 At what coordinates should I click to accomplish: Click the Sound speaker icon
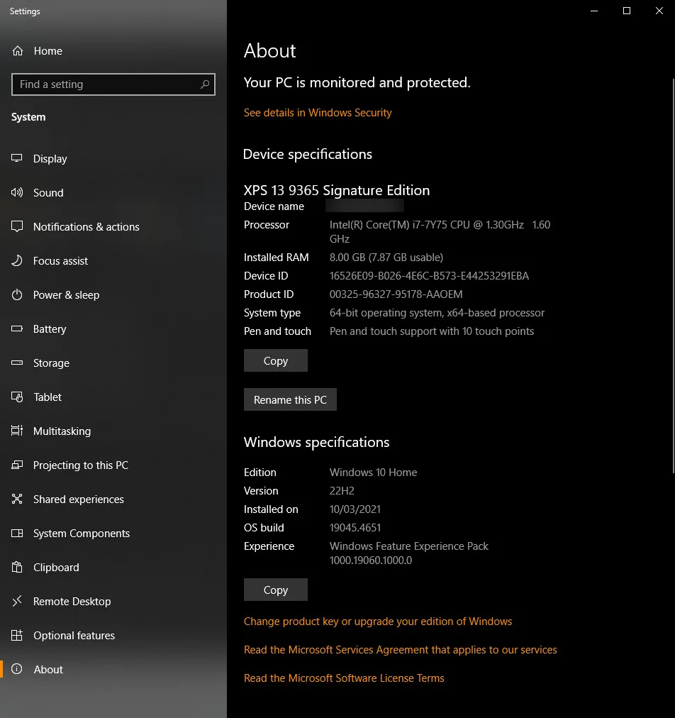point(17,193)
